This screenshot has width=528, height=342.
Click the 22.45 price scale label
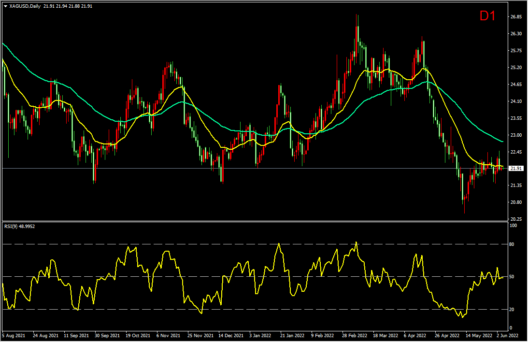(x=516, y=152)
